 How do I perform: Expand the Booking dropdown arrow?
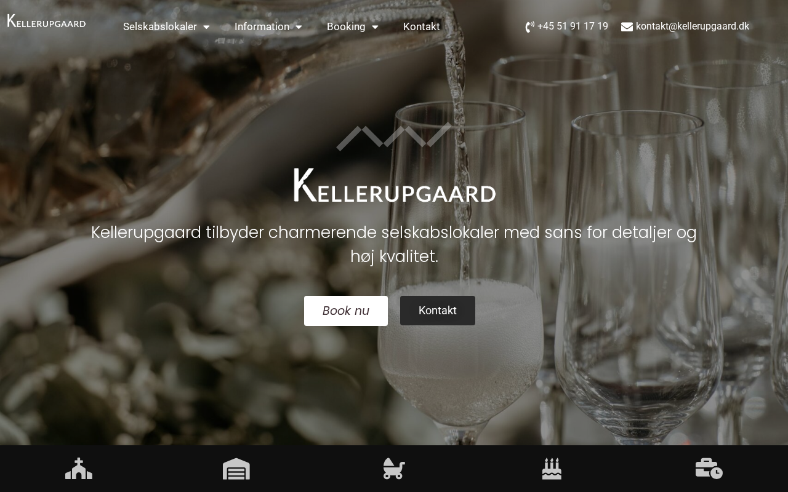tap(375, 27)
